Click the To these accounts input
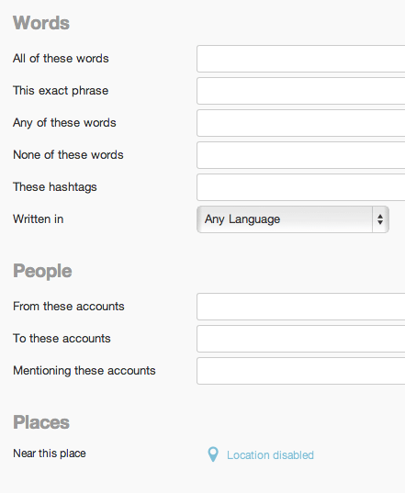Image resolution: width=405 pixels, height=493 pixels. point(301,339)
